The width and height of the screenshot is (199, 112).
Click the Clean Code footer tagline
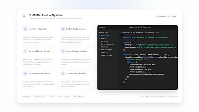pyautogui.click(x=159, y=97)
